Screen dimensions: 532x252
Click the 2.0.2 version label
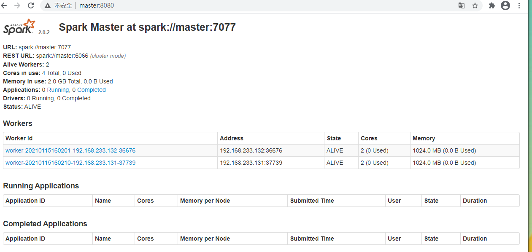click(44, 32)
